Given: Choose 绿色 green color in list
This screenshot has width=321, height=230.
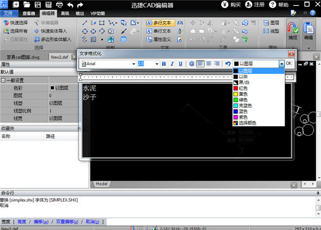Looking at the screenshot, I should click(259, 99).
